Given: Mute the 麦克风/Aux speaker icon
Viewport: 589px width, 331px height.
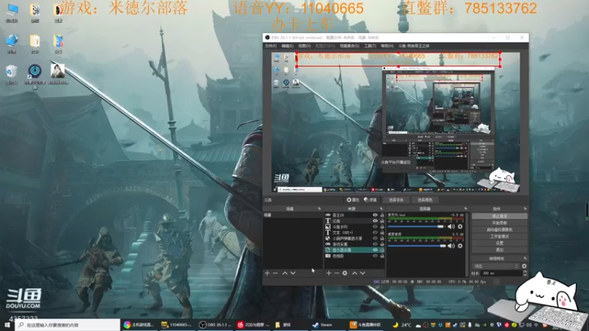Looking at the screenshot, I should point(451,227).
